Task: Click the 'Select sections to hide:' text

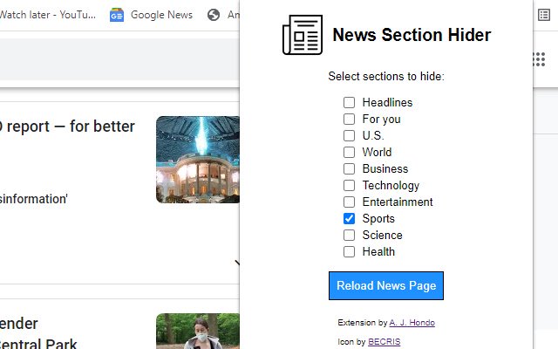Action: (x=386, y=76)
